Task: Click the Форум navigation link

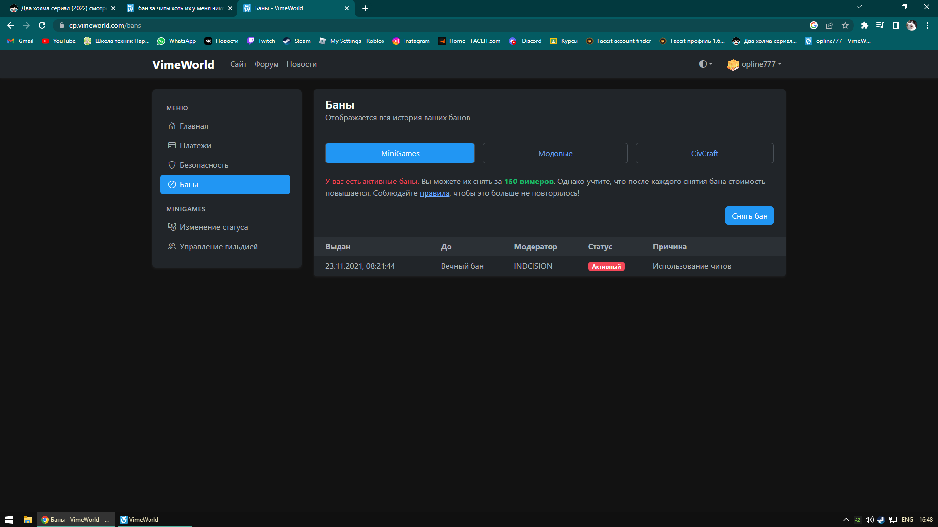Action: point(266,64)
